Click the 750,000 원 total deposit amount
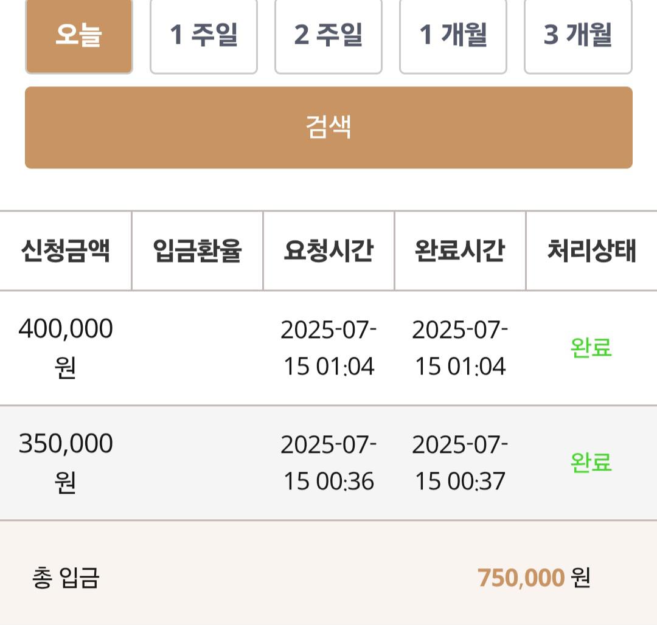The image size is (657, 625). 534,578
